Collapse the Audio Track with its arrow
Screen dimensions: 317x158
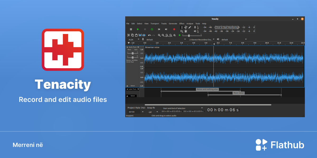(x=127, y=86)
